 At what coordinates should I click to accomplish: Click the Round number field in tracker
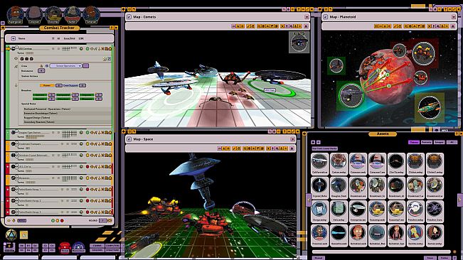[x=102, y=220]
